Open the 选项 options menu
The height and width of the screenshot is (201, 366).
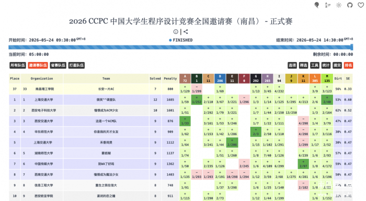click(x=292, y=65)
